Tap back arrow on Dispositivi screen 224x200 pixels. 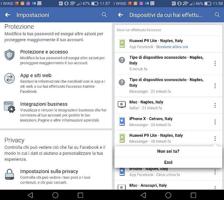120,15
